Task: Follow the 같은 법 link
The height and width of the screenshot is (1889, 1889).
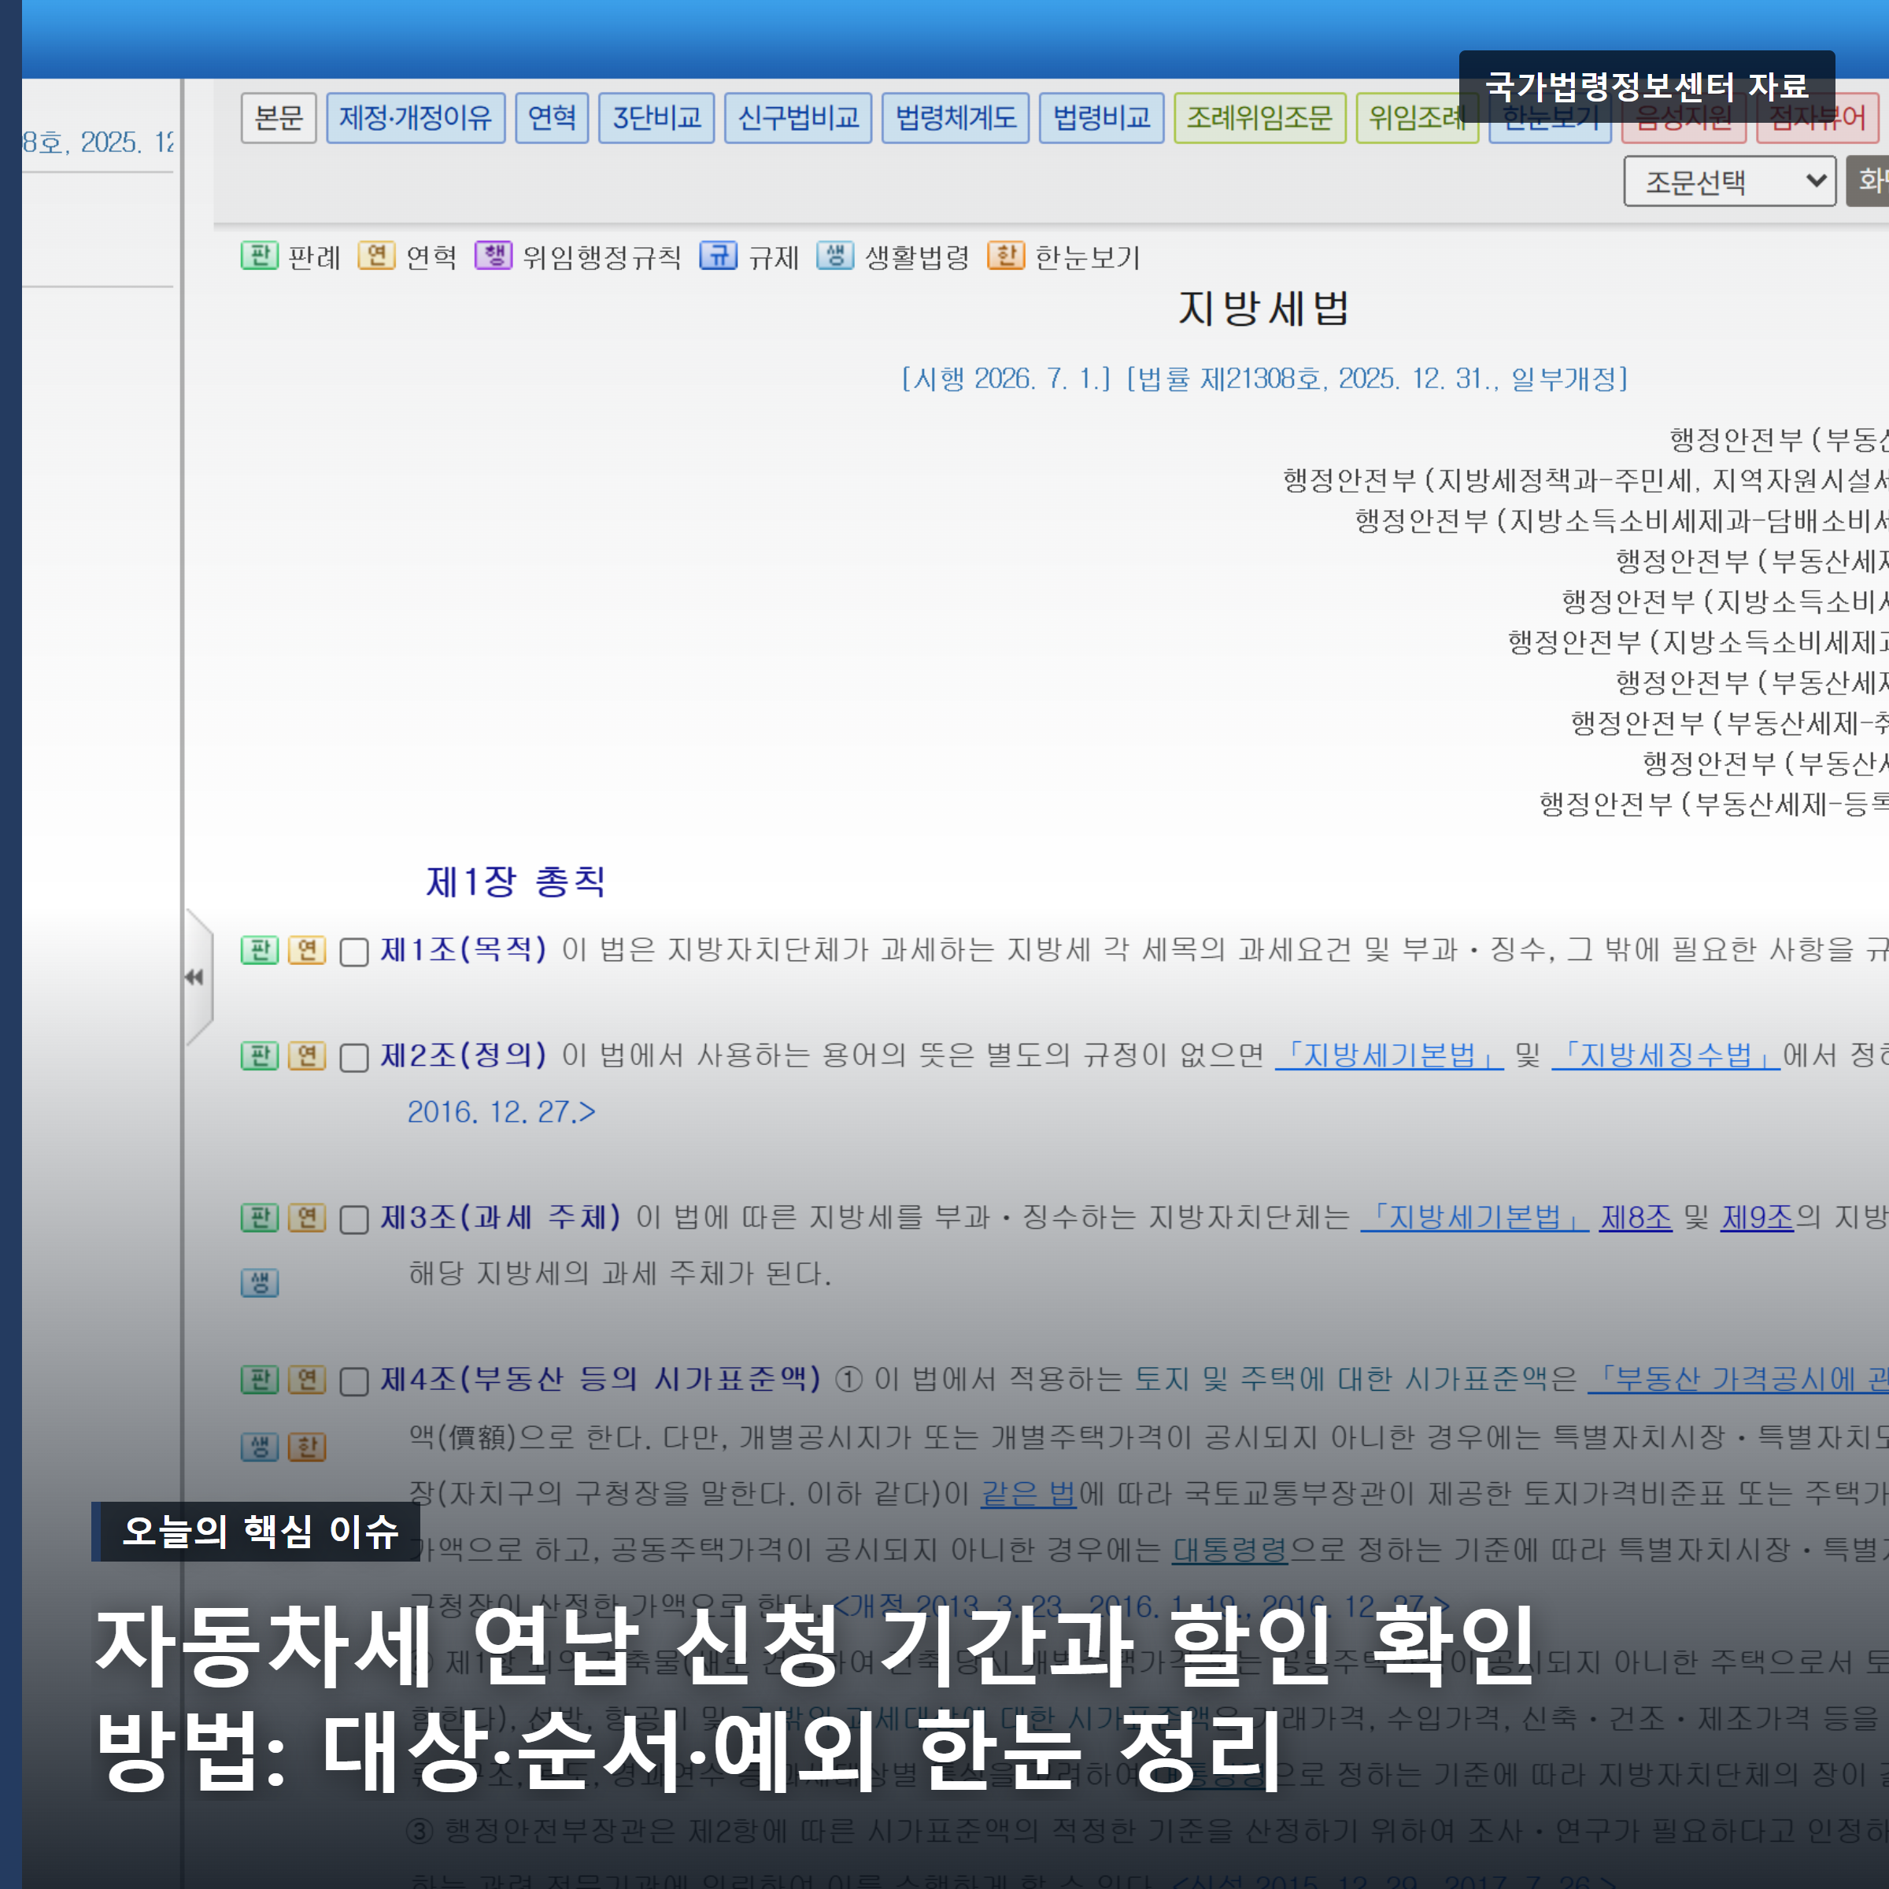Action: pyautogui.click(x=1029, y=1493)
